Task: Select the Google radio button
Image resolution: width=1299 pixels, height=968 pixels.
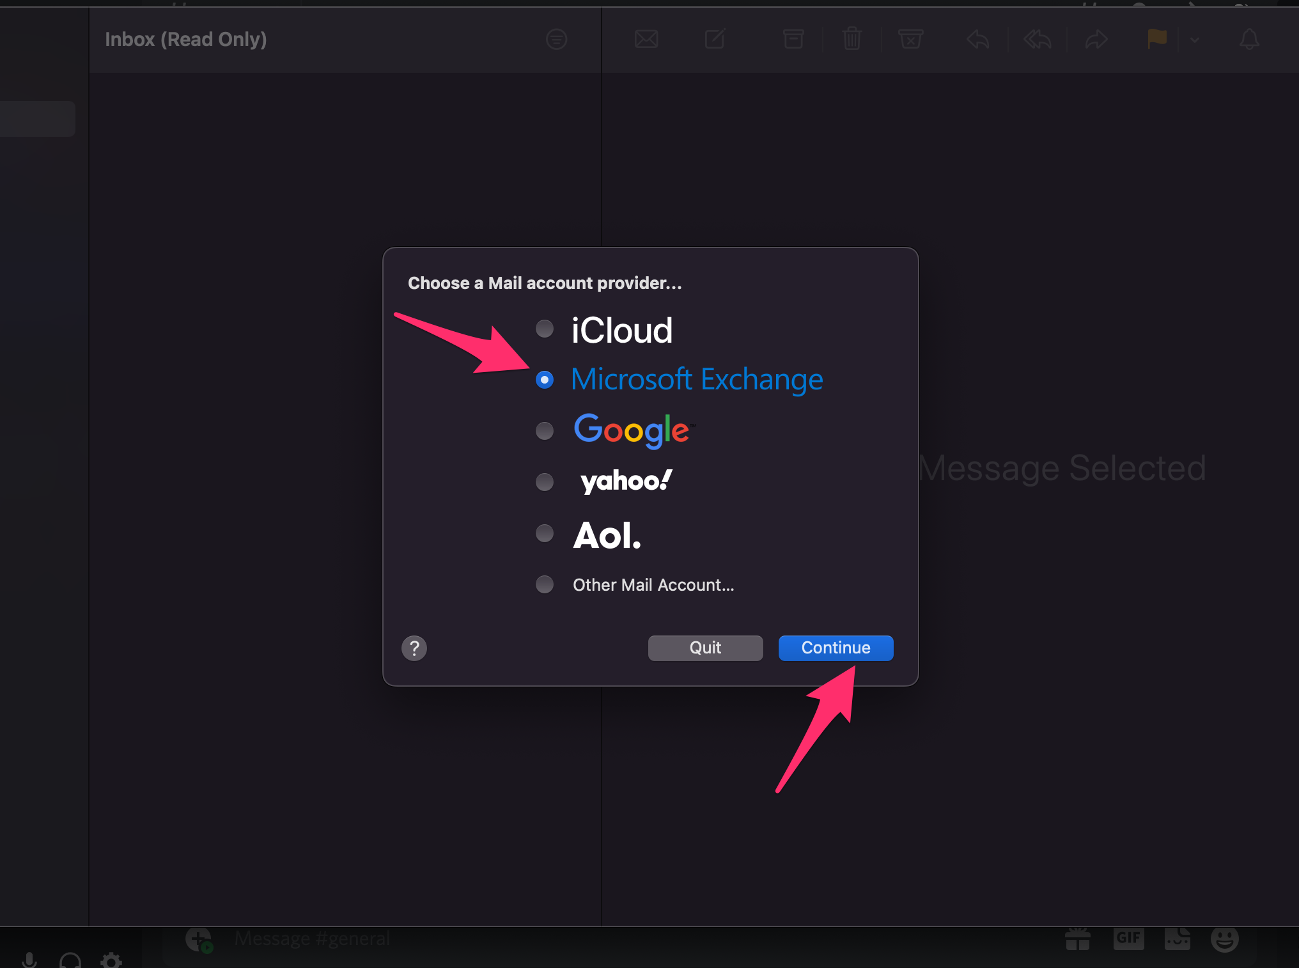Action: pyautogui.click(x=545, y=431)
